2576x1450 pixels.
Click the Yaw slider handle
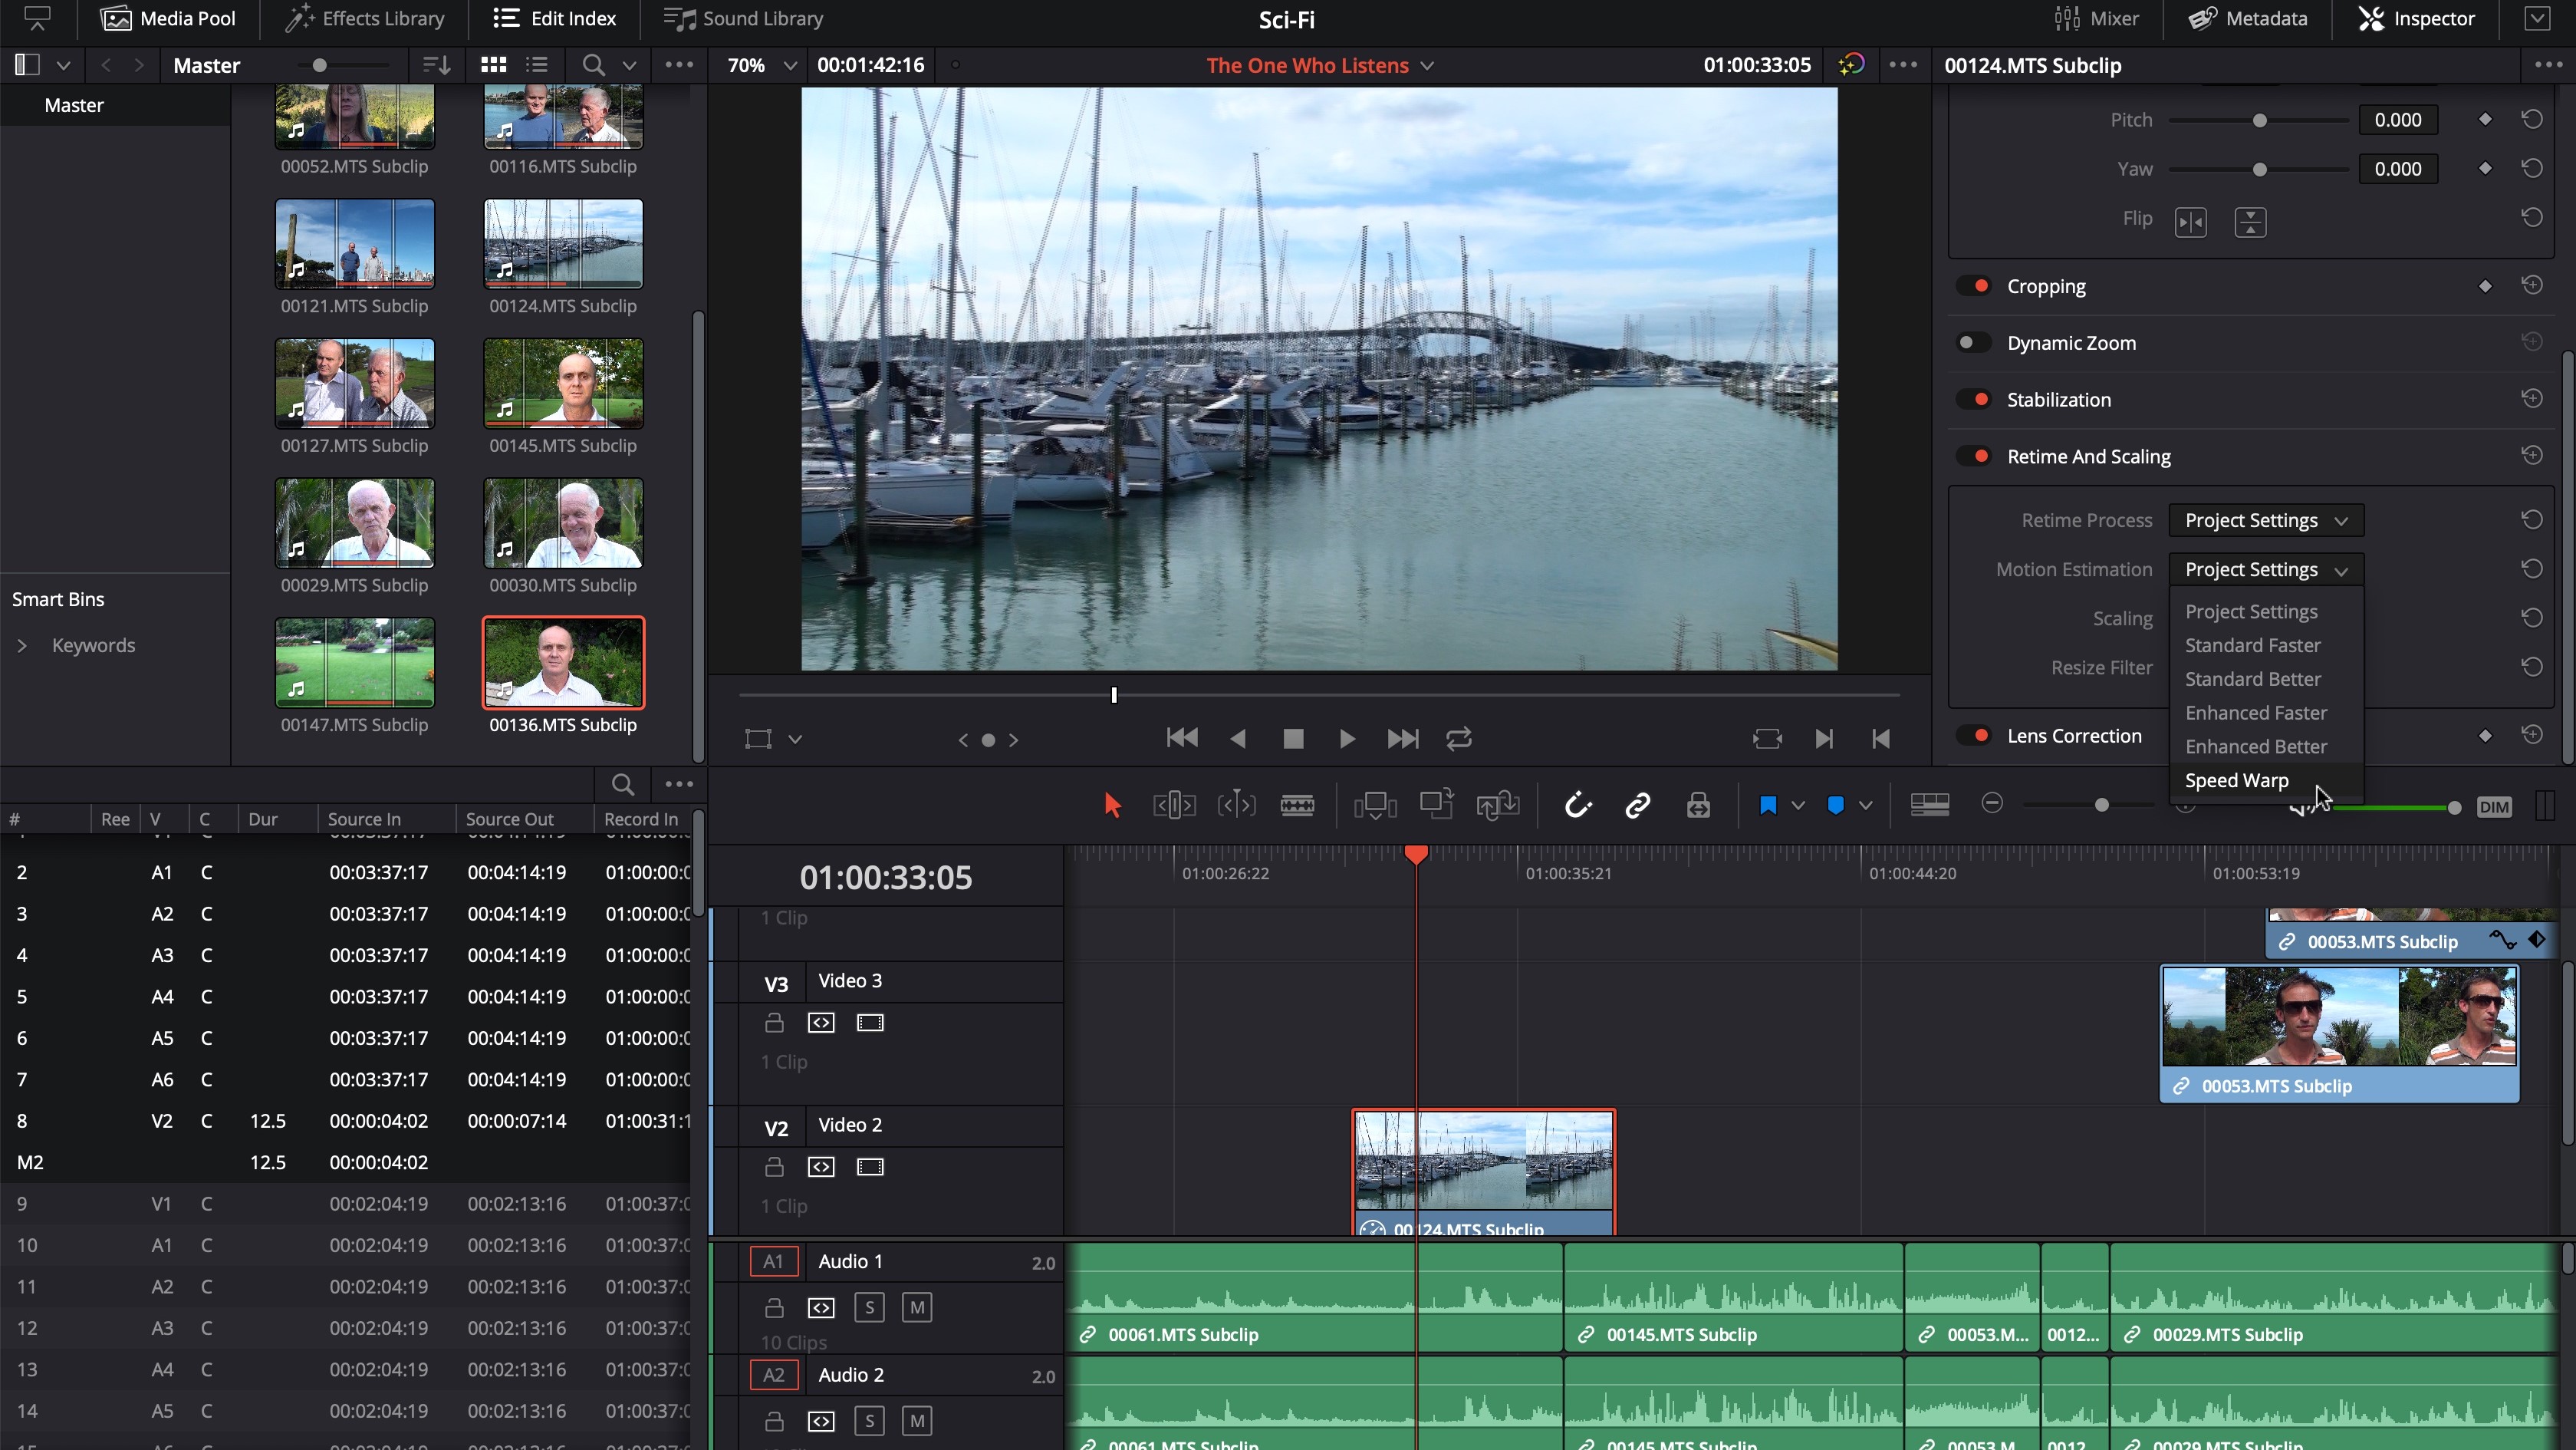click(2259, 169)
